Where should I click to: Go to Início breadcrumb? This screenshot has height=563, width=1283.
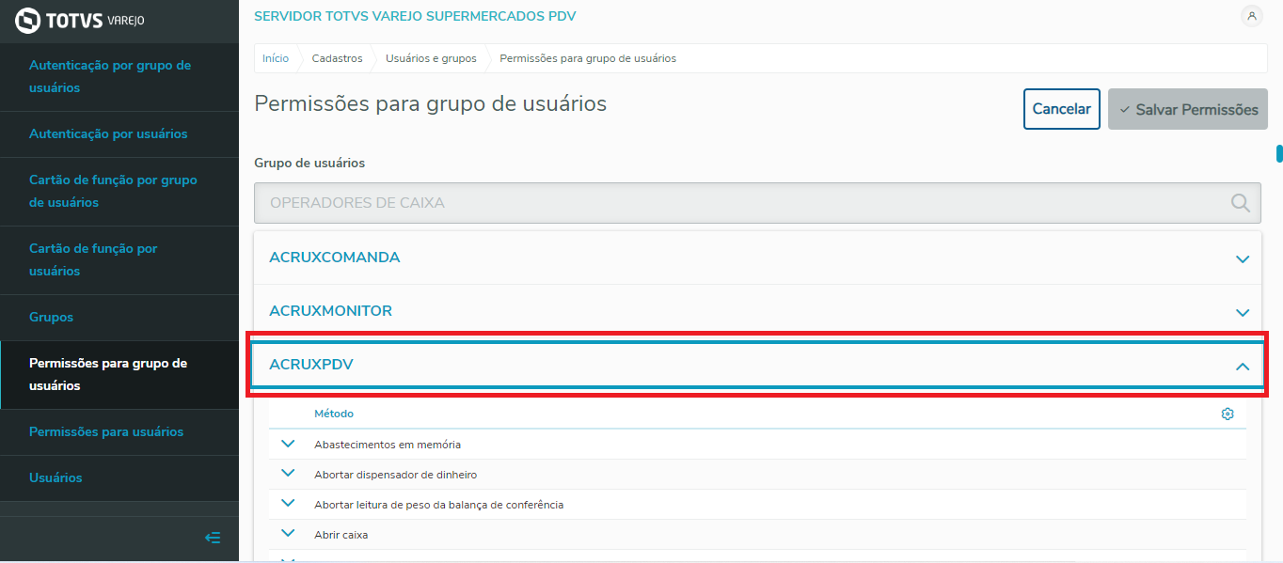coord(276,58)
